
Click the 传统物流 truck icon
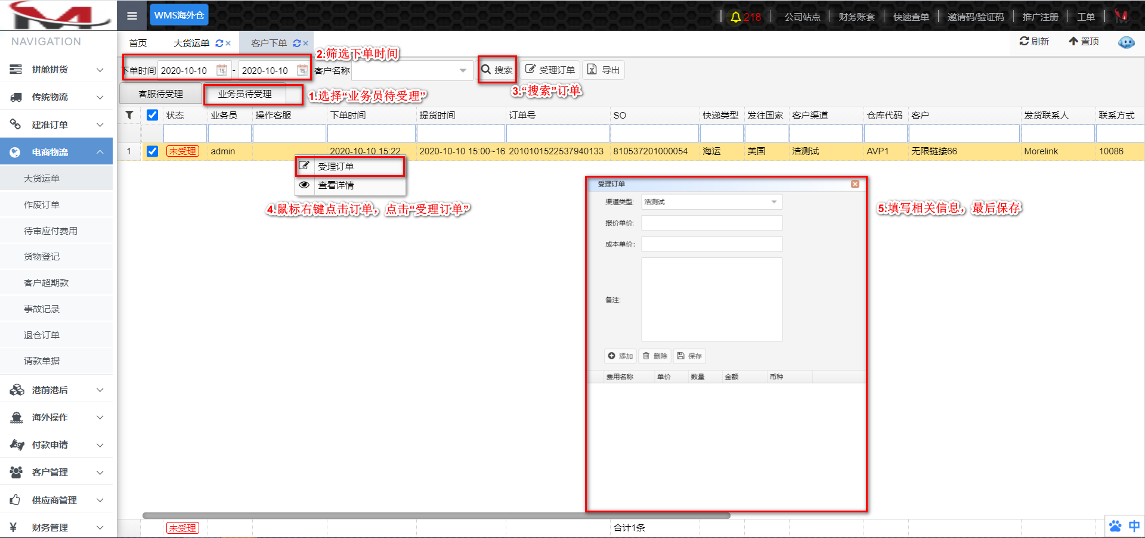point(16,97)
